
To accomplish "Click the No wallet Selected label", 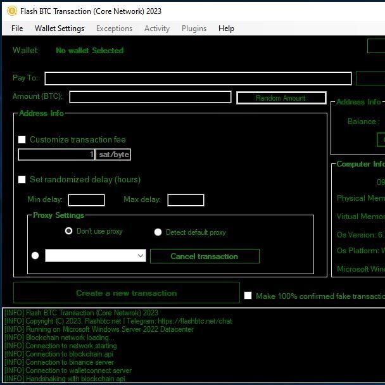I will click(x=90, y=51).
